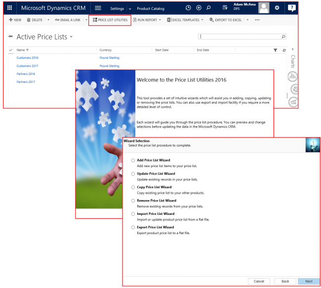Expand RUN REPORT dropdown arrow
The width and height of the screenshot is (321, 288).
pyautogui.click(x=160, y=20)
